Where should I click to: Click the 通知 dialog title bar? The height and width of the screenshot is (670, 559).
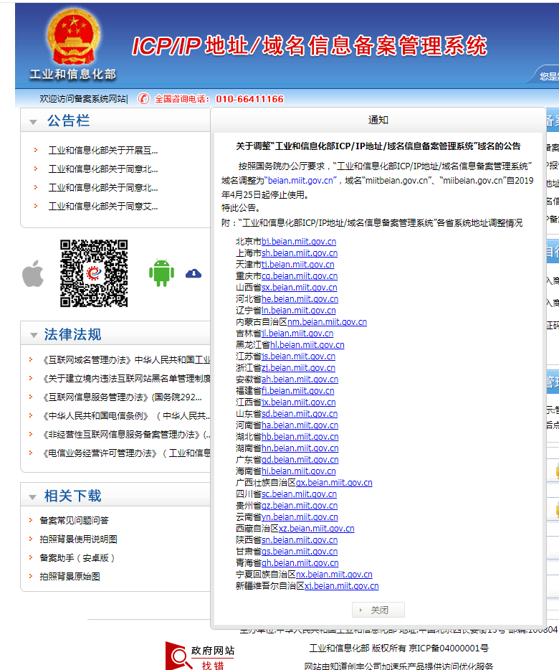pyautogui.click(x=378, y=120)
